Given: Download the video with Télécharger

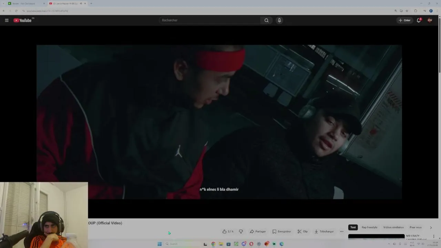Looking at the screenshot, I should coord(324,231).
